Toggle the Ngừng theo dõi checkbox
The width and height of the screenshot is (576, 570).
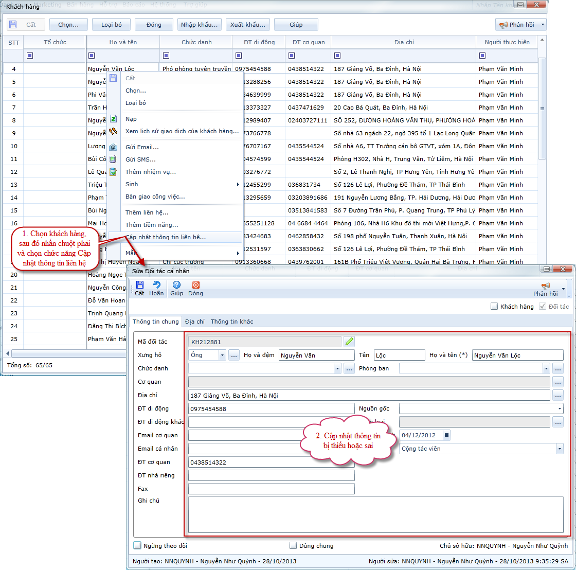(x=137, y=545)
